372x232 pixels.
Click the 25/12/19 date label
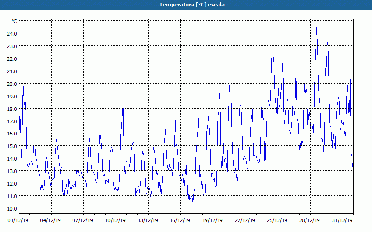tap(277, 220)
